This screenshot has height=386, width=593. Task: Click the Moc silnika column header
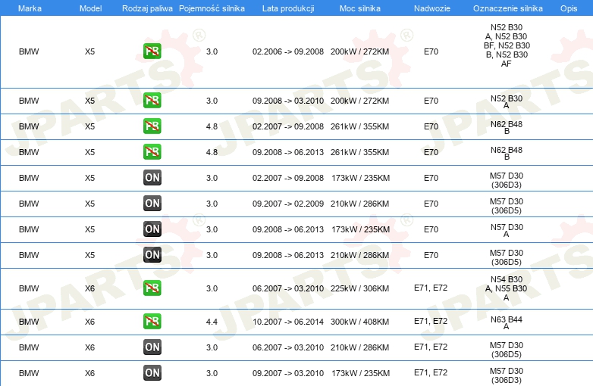click(360, 8)
